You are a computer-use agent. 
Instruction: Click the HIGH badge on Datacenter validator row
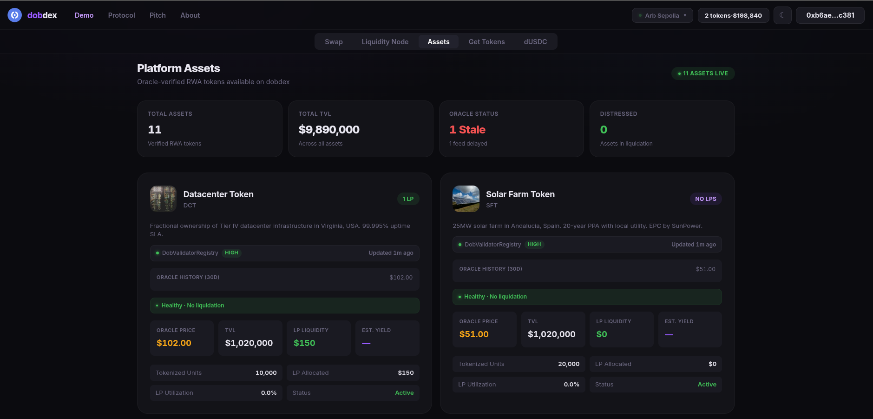[231, 253]
